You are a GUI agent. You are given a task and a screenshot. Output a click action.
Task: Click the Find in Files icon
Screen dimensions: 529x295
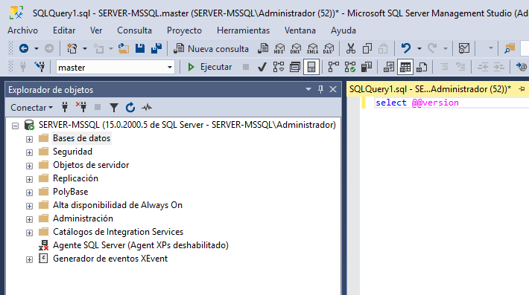(510, 49)
